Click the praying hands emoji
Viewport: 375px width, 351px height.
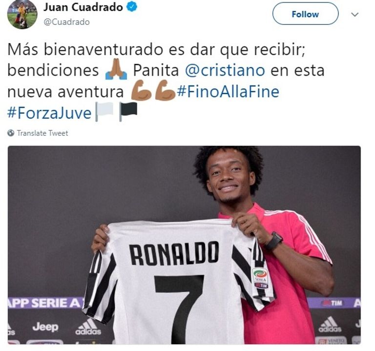[x=116, y=69]
